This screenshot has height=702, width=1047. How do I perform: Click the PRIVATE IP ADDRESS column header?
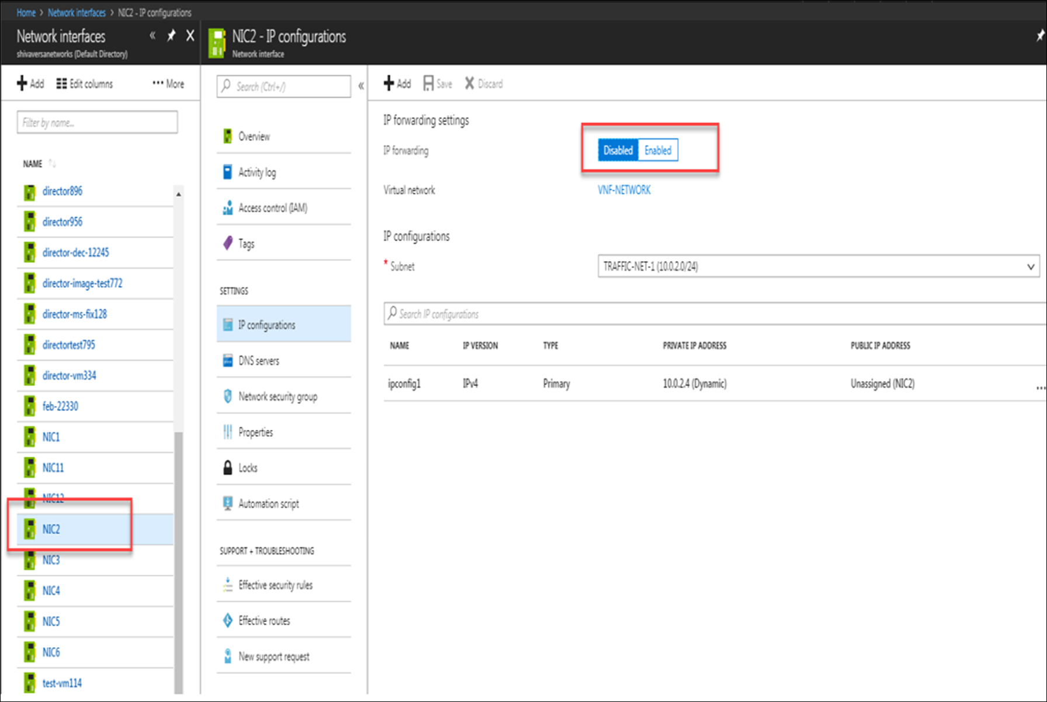tap(695, 346)
